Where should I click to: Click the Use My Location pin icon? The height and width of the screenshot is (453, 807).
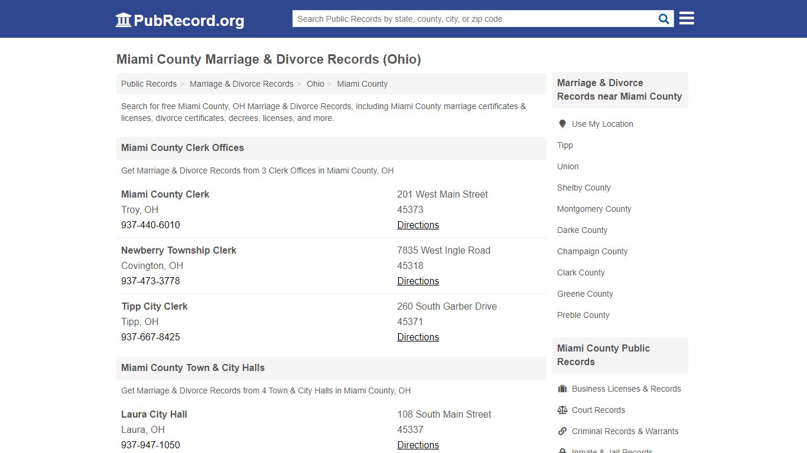click(x=562, y=124)
